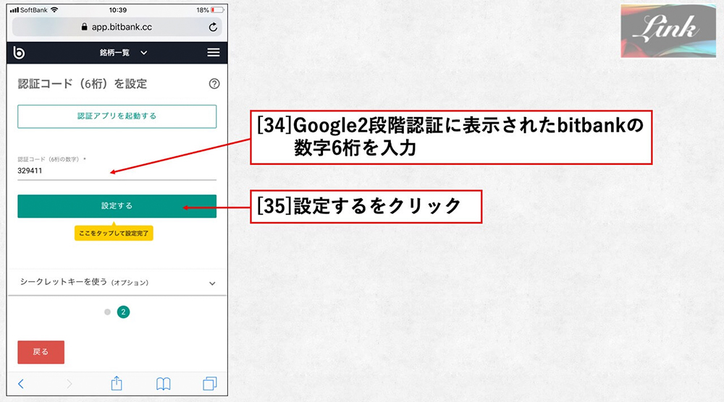
Task: Select the first gray step dot
Action: click(x=108, y=312)
